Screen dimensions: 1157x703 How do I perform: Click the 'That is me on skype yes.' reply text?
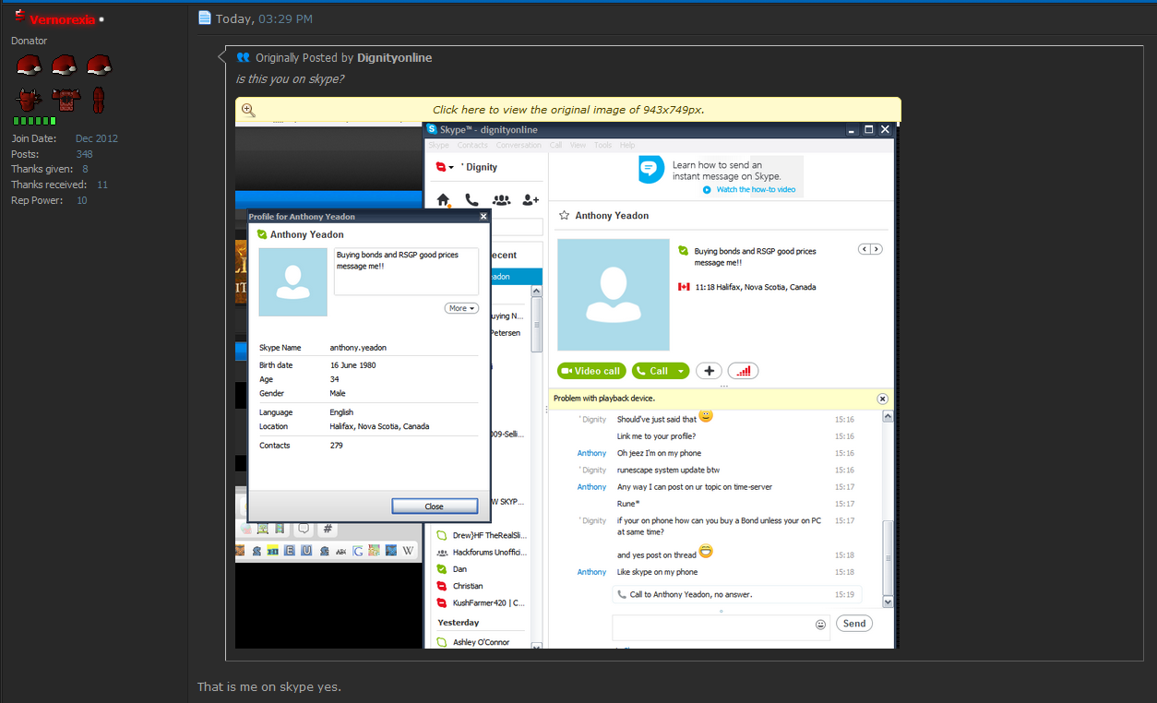269,687
